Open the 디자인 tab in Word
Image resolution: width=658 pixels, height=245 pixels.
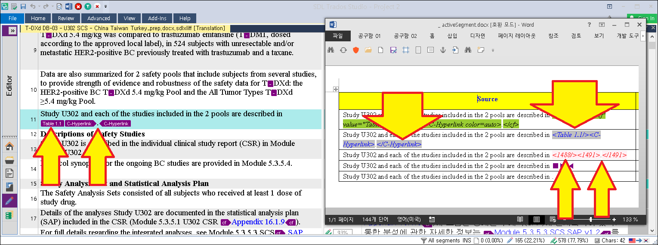pos(478,36)
